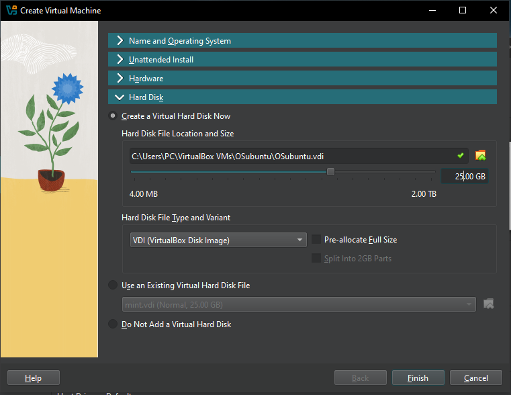The height and width of the screenshot is (395, 511).
Task: Click the green valid-path checkmark icon
Action: [460, 156]
